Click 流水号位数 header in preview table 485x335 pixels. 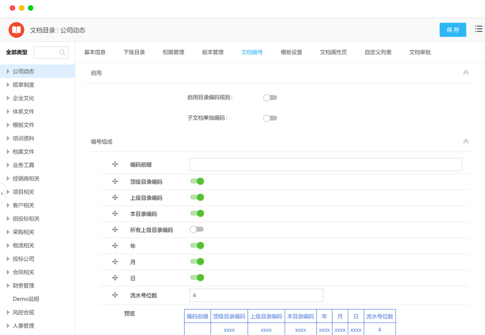click(x=380, y=316)
